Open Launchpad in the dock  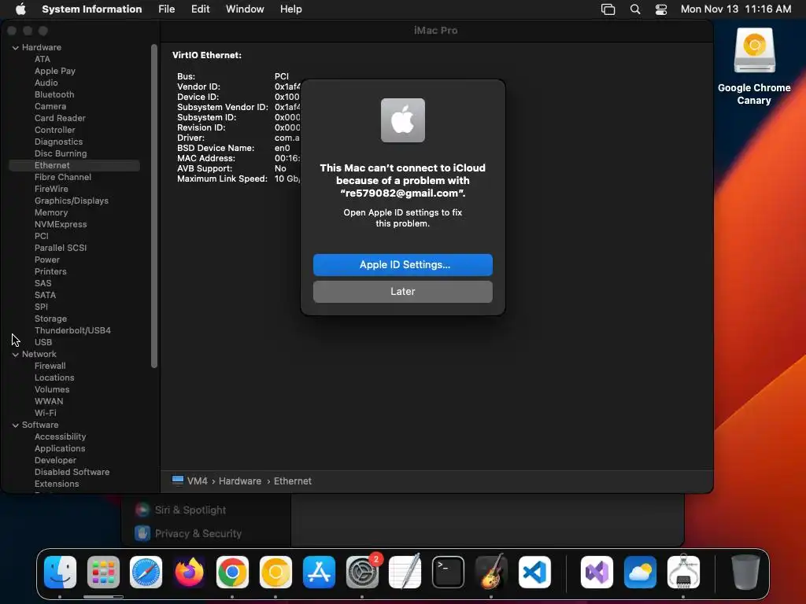pos(103,572)
